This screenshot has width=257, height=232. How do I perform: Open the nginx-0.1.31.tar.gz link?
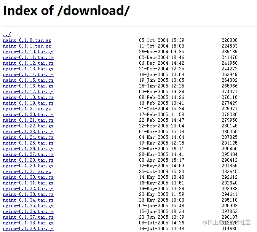click(28, 183)
